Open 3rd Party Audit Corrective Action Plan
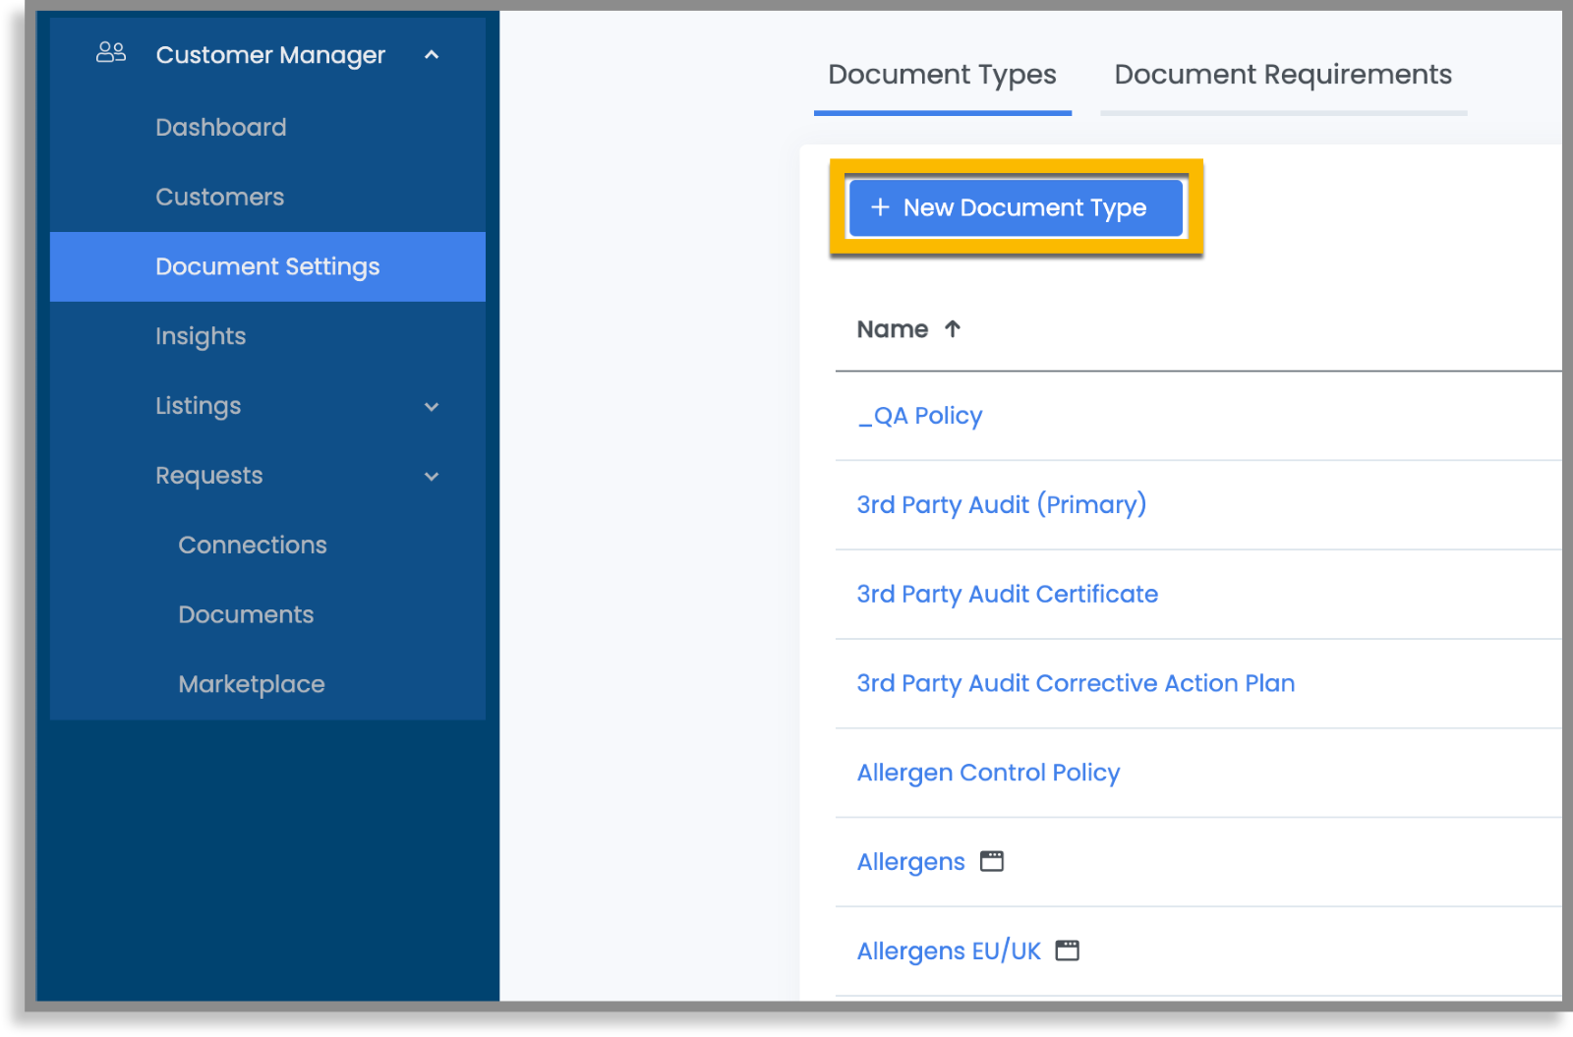The width and height of the screenshot is (1573, 1037). [x=1075, y=683]
